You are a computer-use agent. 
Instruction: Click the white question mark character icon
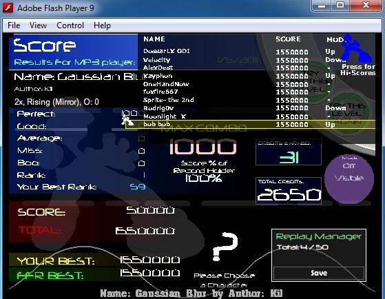pyautogui.click(x=225, y=247)
